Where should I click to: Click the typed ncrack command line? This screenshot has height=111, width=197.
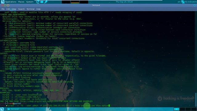click(58, 105)
